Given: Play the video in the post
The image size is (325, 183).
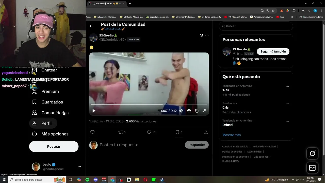Looking at the screenshot, I should coord(94,111).
